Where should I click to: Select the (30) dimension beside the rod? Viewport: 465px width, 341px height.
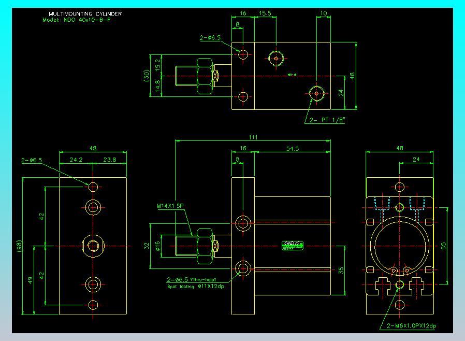pyautogui.click(x=146, y=76)
